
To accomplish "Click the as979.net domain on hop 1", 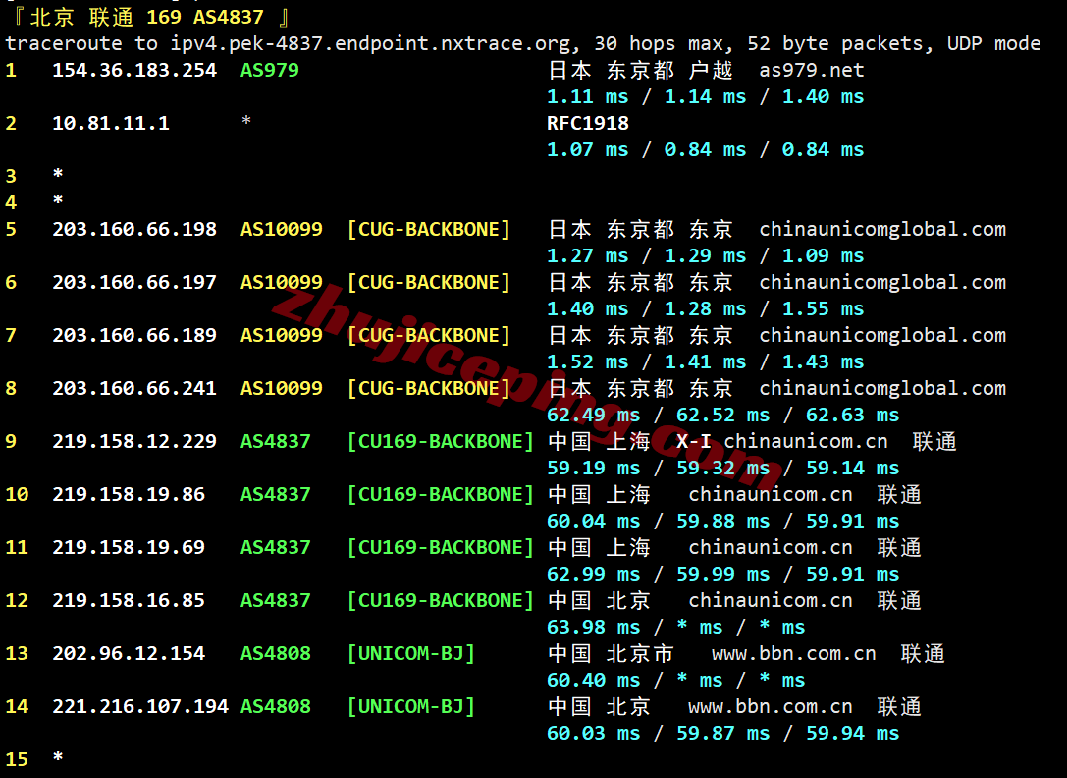I will pos(811,70).
